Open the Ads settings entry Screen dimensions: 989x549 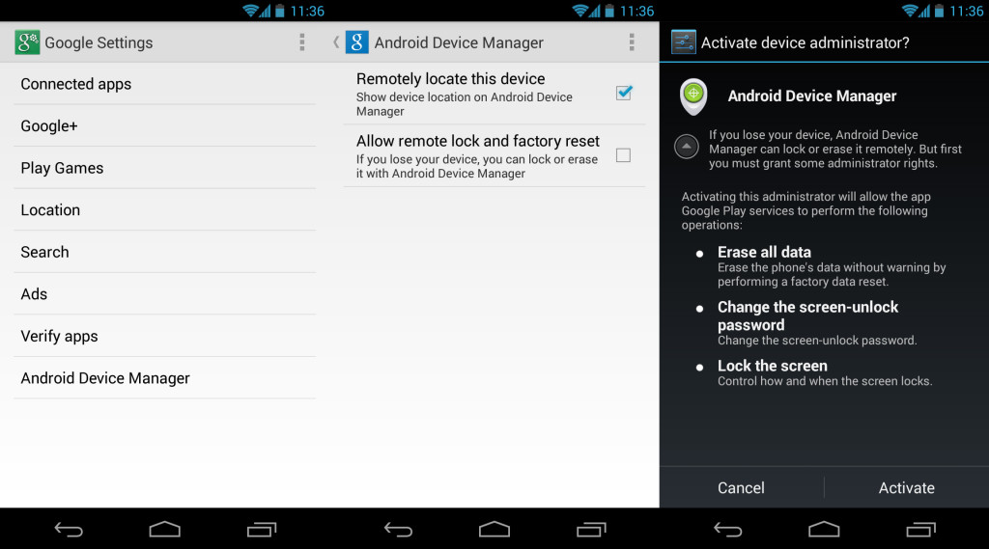(x=164, y=294)
